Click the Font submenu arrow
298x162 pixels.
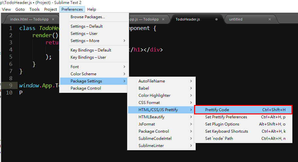point(124,67)
